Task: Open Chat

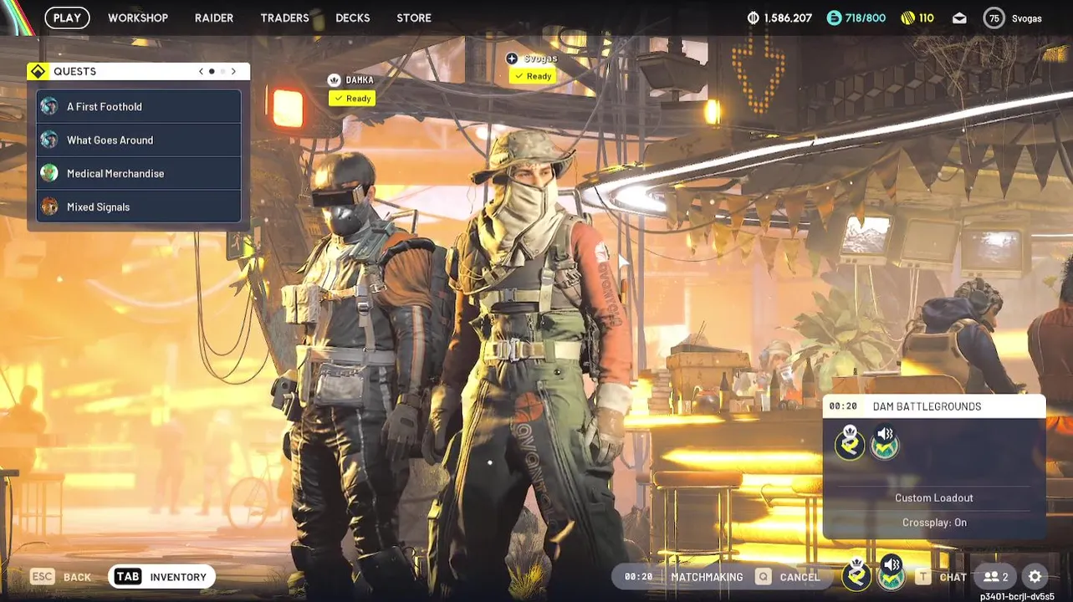Action: click(942, 577)
